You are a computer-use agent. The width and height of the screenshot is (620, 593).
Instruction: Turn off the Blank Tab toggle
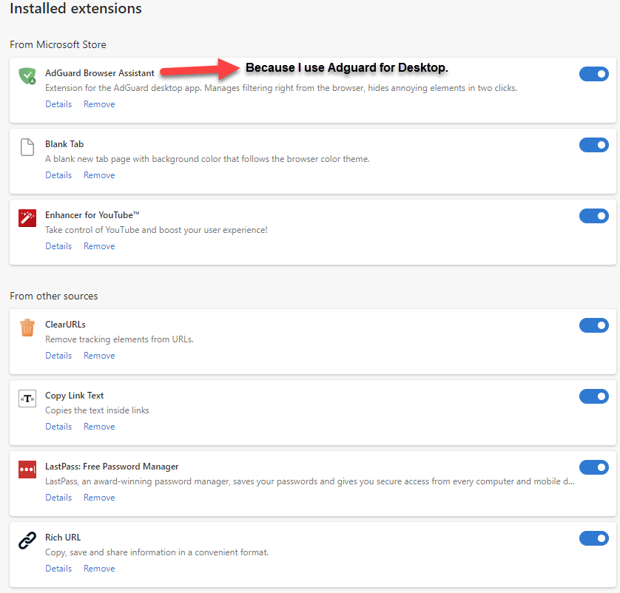(593, 145)
